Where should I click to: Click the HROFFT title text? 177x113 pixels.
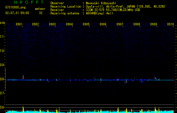pos(29,2)
